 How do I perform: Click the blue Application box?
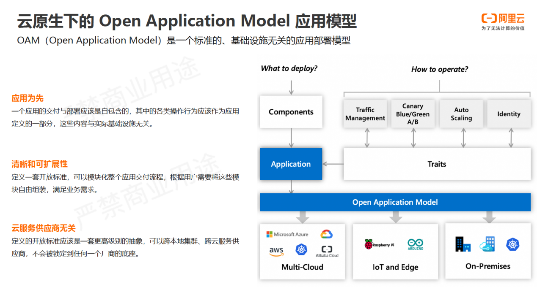coord(291,164)
